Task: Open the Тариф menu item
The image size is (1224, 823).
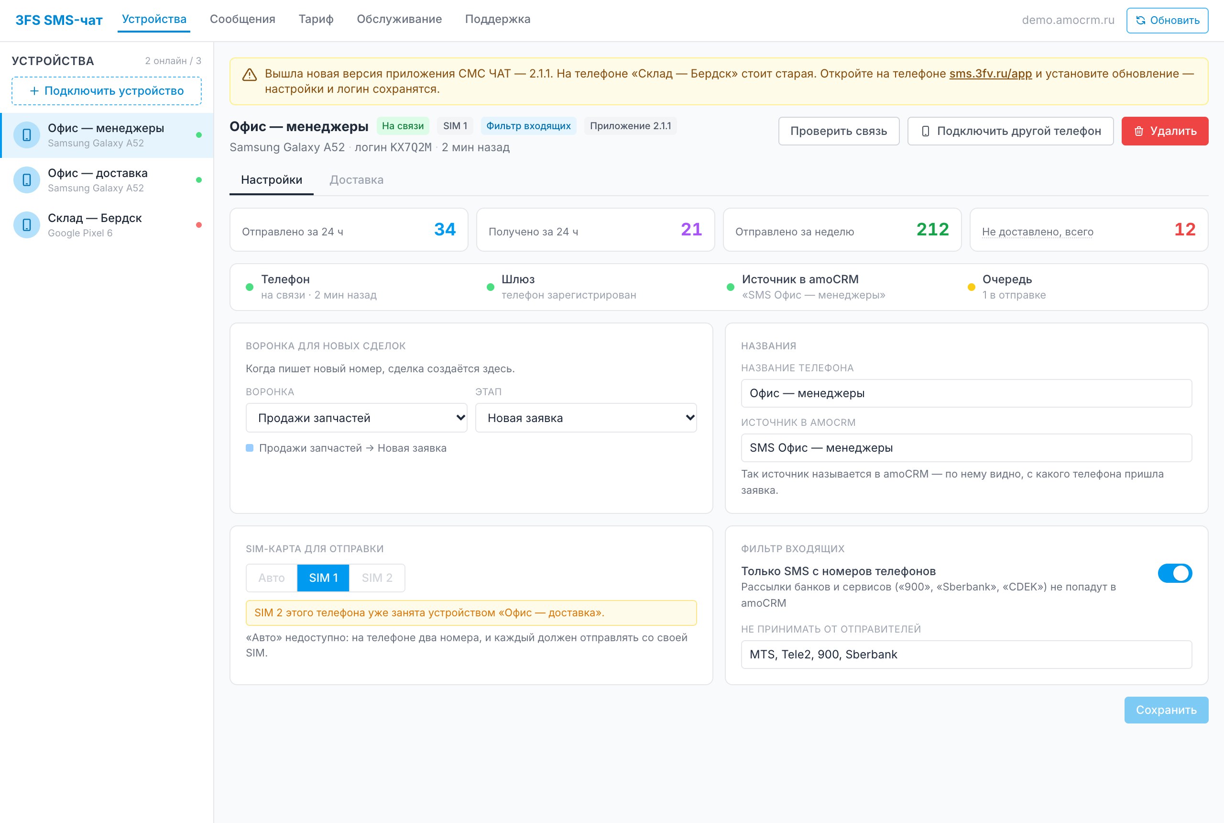Action: 316,20
